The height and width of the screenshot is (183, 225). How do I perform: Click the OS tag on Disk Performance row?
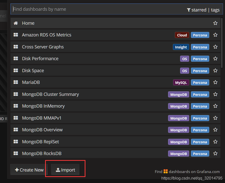(x=184, y=59)
